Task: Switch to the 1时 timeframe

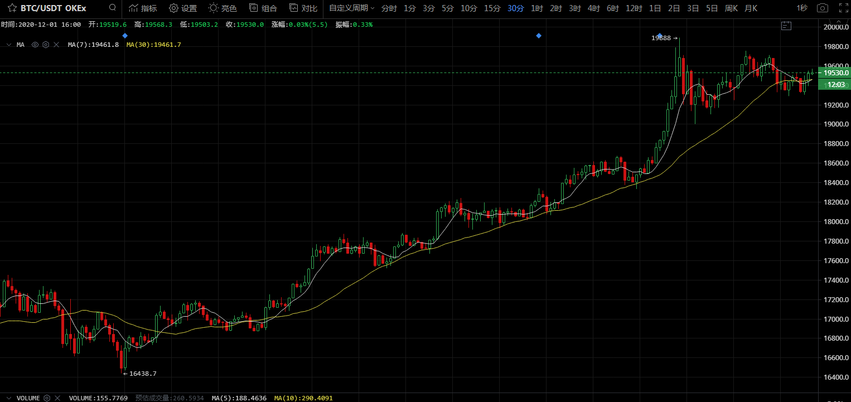Action: click(536, 8)
